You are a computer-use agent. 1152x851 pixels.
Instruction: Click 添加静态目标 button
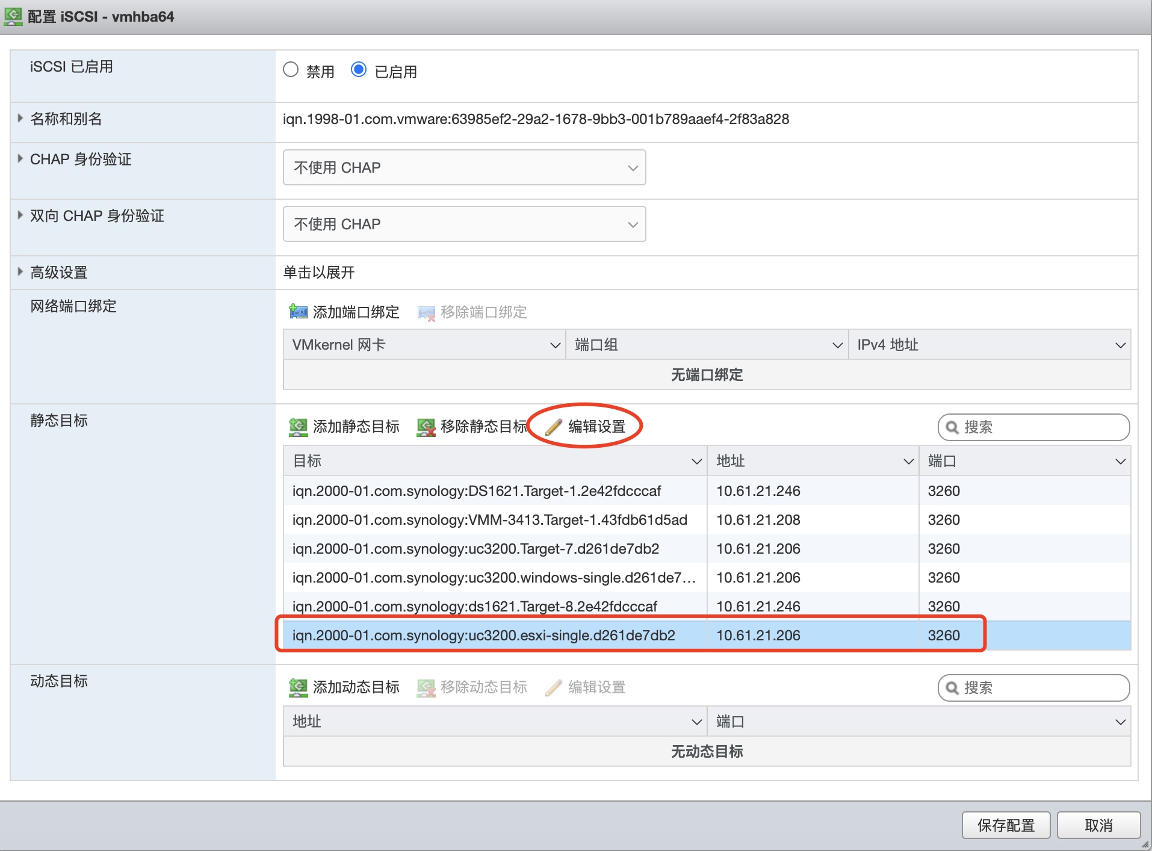pyautogui.click(x=344, y=427)
